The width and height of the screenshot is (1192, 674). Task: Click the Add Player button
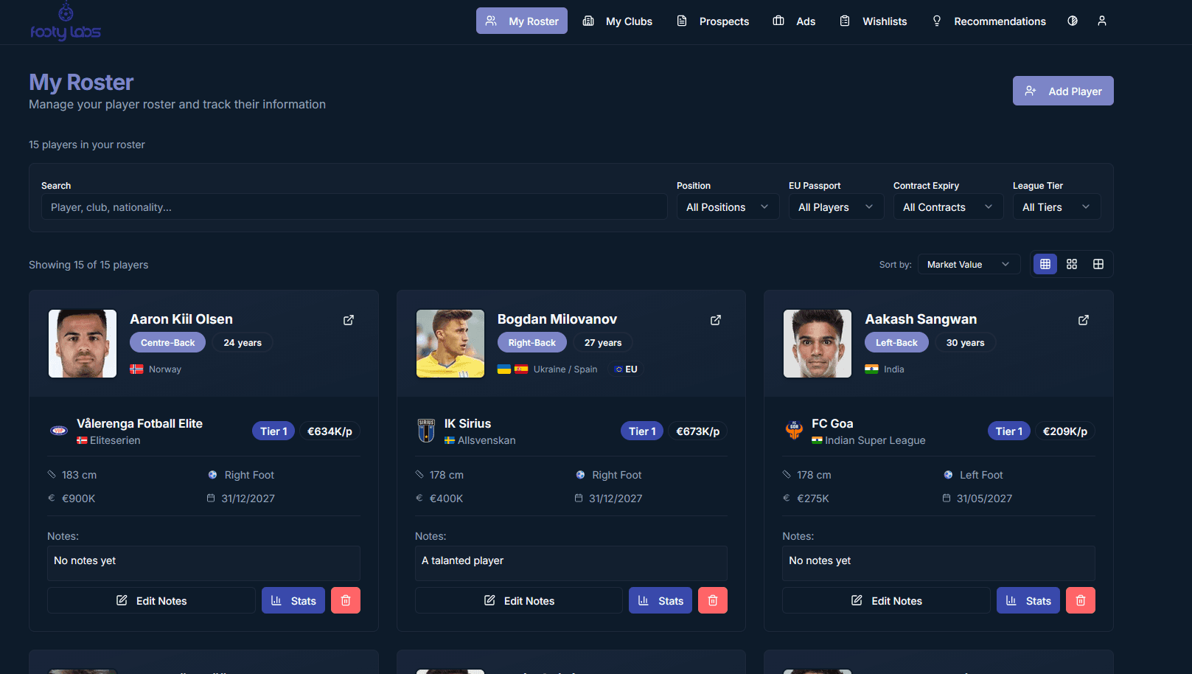[x=1062, y=91]
